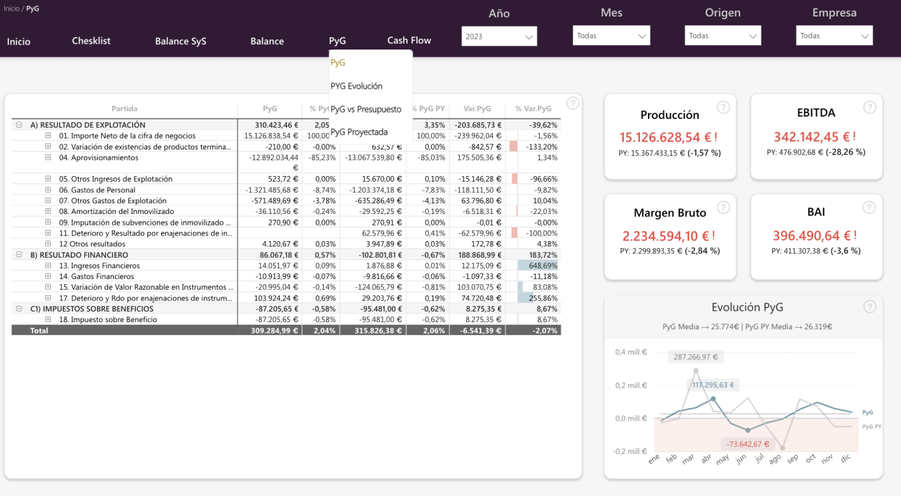Navigate to the Balance SyS page
Image resolution: width=901 pixels, height=496 pixels.
point(180,41)
